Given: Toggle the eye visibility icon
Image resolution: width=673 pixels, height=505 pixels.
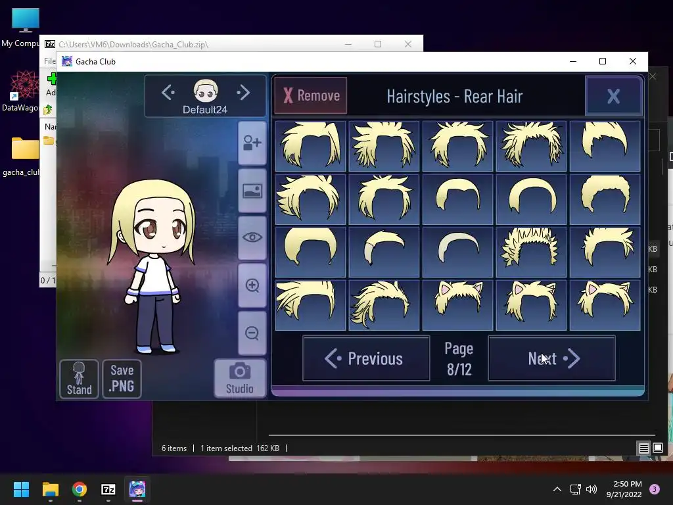Looking at the screenshot, I should tap(252, 237).
